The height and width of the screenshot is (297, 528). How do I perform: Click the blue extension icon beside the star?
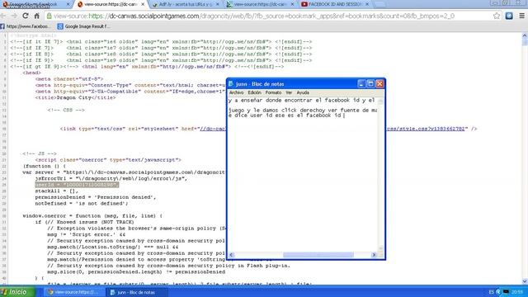point(509,16)
